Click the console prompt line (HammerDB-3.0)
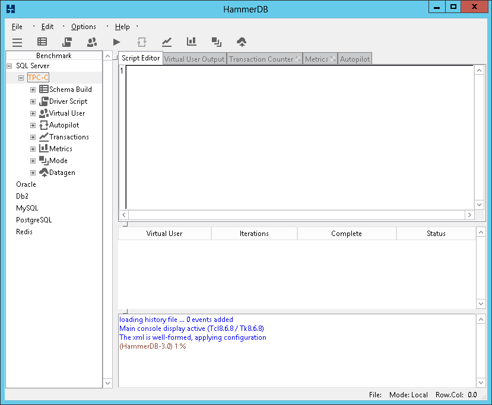The width and height of the screenshot is (492, 405). (153, 346)
